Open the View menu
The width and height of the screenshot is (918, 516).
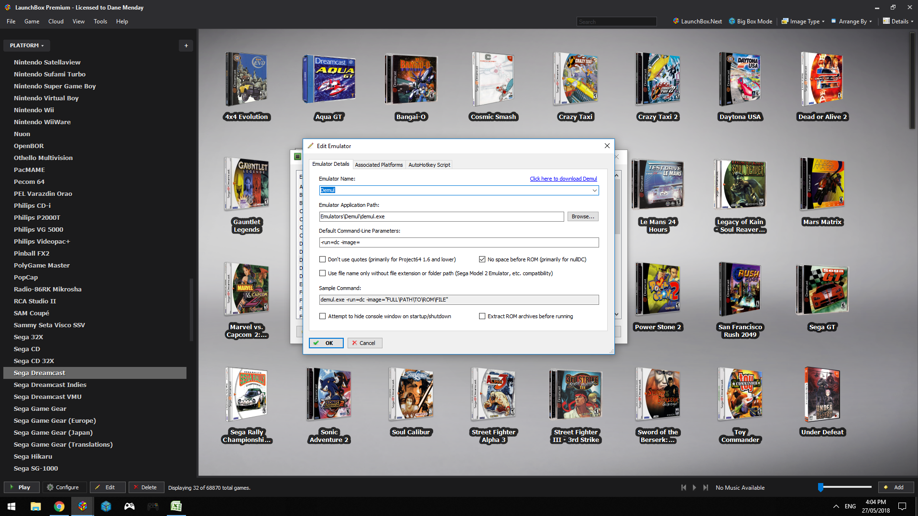[78, 21]
